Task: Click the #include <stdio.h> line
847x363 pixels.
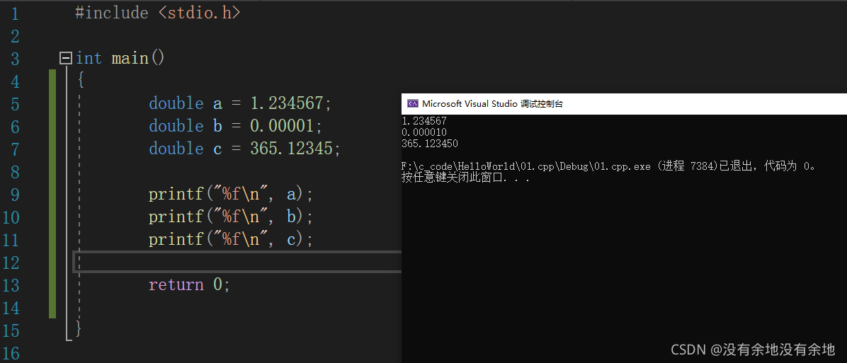Action: pos(158,13)
